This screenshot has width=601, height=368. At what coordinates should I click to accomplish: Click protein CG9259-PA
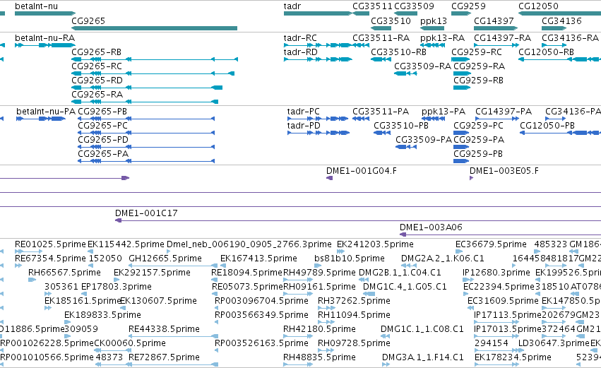coord(461,147)
